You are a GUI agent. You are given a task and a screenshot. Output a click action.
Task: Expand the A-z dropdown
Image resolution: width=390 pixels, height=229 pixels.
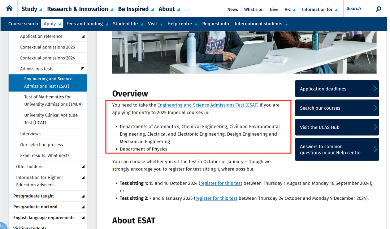(x=290, y=9)
